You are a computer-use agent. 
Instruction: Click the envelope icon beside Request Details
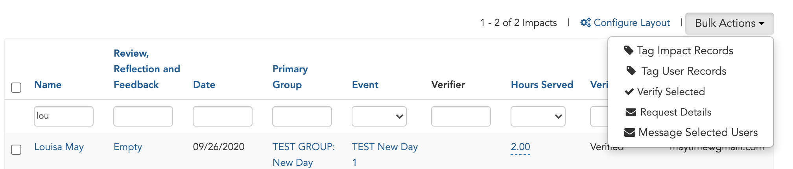point(631,112)
